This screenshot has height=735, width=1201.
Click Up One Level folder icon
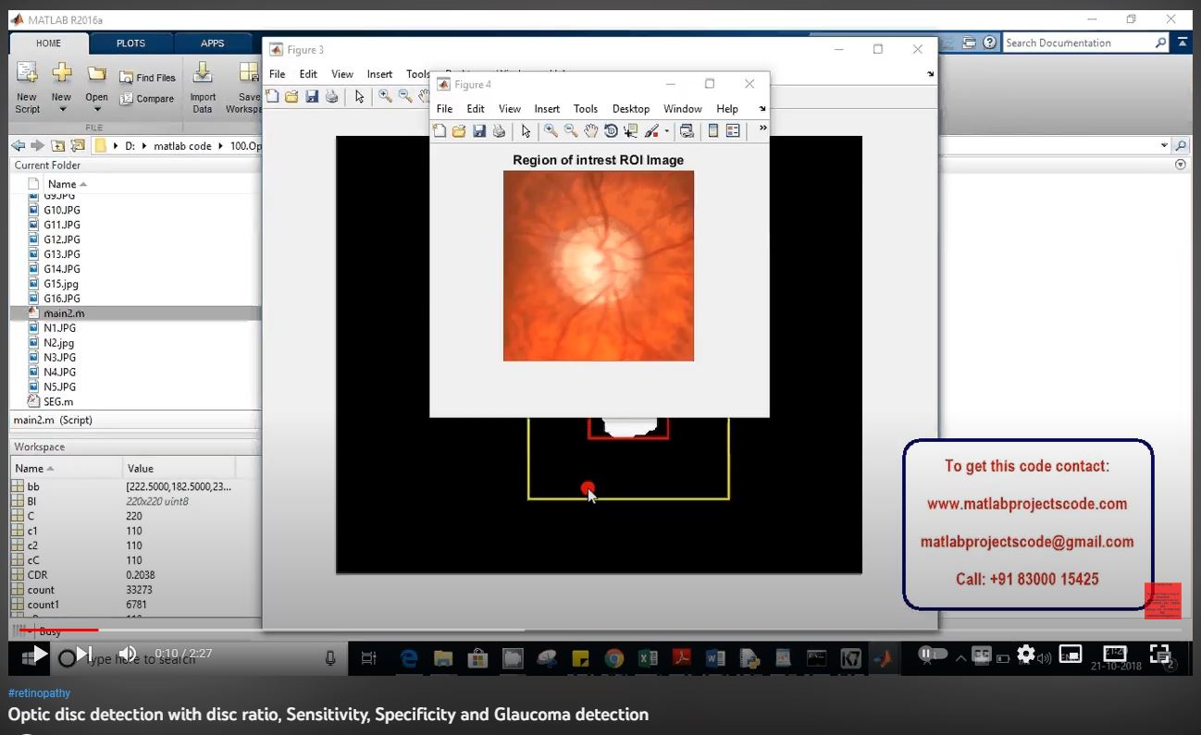click(57, 146)
